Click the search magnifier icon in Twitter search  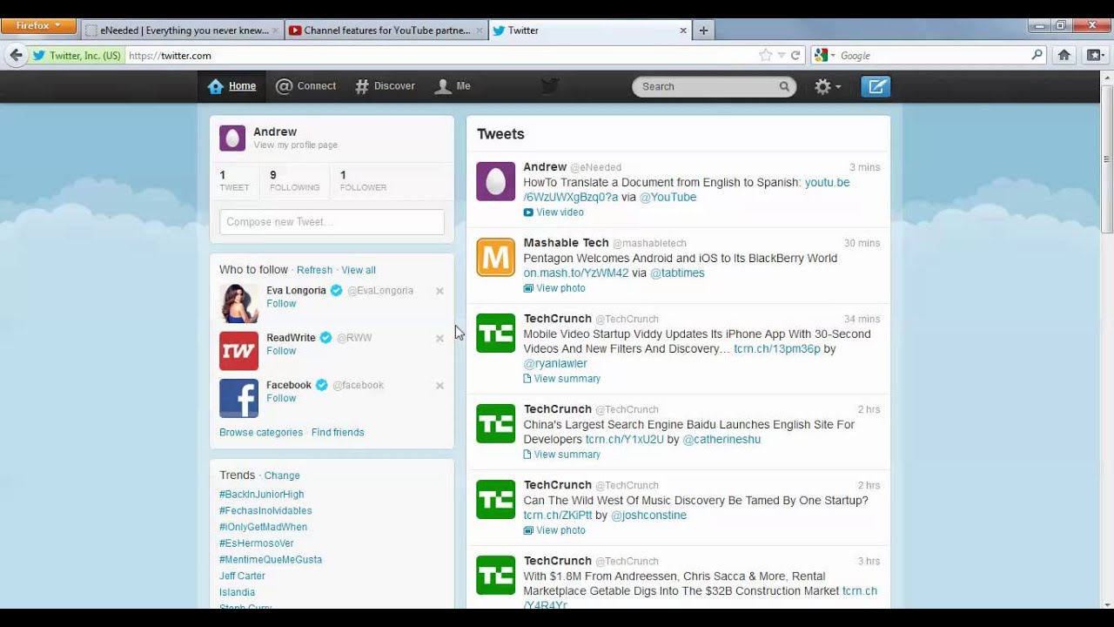(x=784, y=86)
